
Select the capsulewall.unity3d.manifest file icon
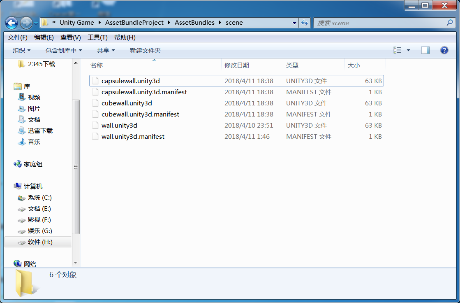[95, 92]
